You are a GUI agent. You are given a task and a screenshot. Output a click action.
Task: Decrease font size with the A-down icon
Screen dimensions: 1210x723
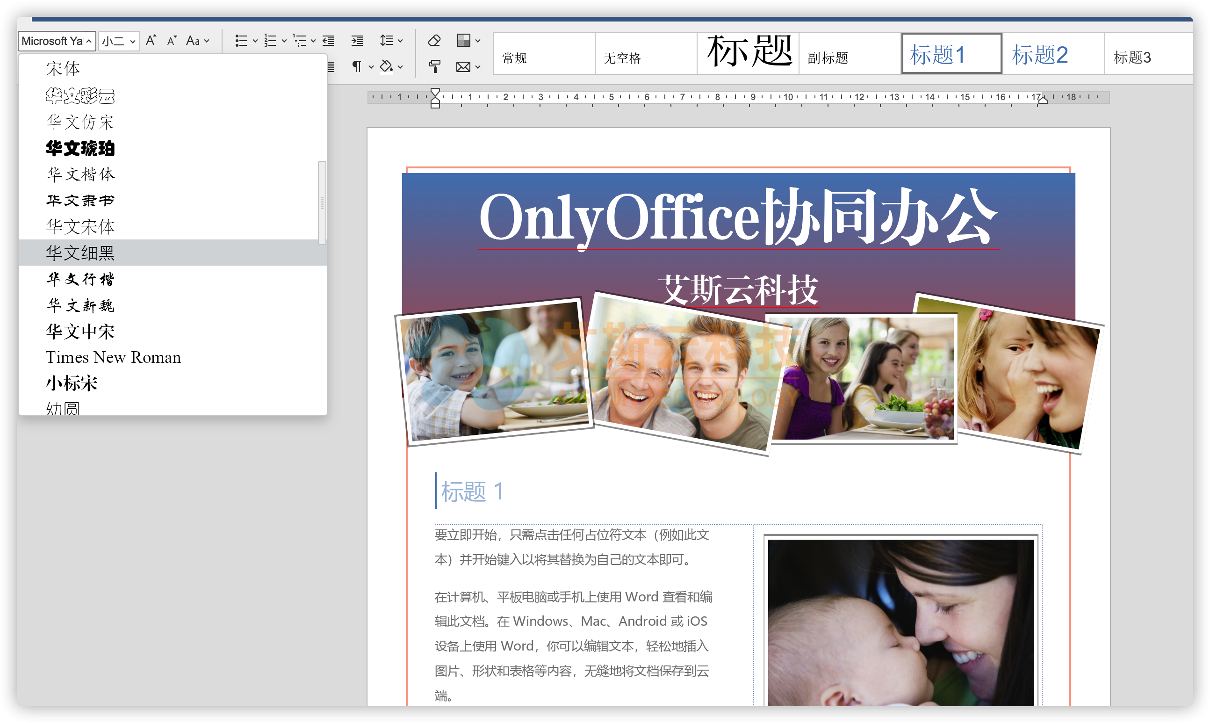pyautogui.click(x=172, y=40)
